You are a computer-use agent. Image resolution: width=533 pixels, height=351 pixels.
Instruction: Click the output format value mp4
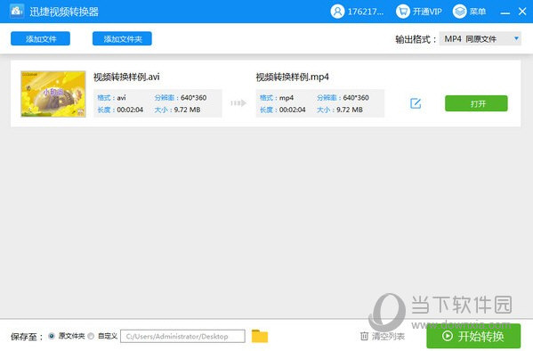(287, 98)
